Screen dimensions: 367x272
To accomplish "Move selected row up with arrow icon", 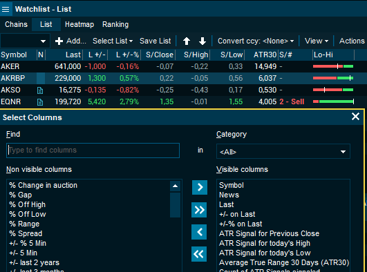I will click(x=187, y=41).
